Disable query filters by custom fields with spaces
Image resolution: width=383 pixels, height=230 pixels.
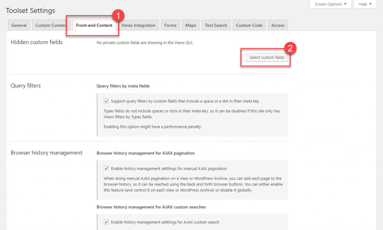pyautogui.click(x=106, y=101)
